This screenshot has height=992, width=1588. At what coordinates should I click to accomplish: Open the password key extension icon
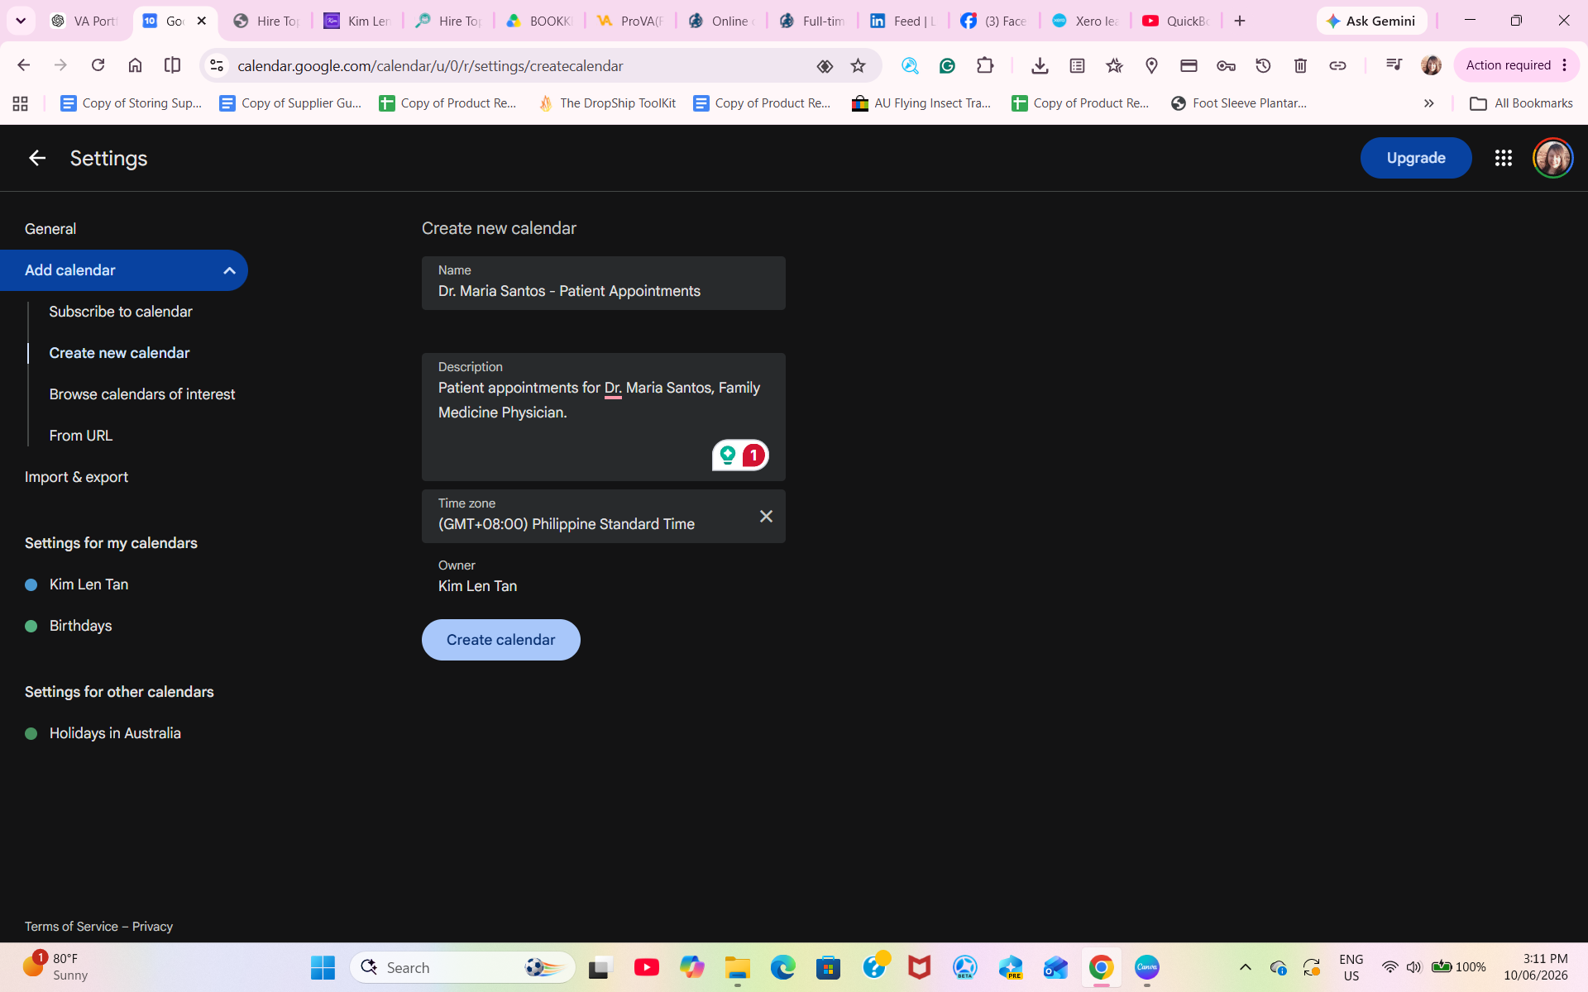1226,65
